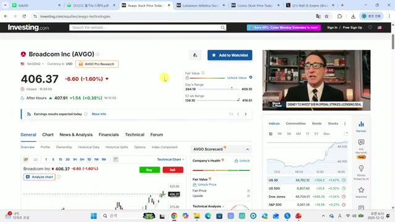The height and width of the screenshot is (222, 395).
Task: Select 1W interval on chart toolbar
Action: (x=96, y=159)
